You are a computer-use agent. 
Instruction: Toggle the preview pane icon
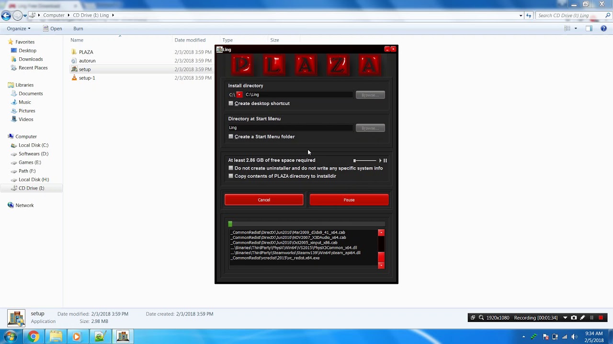tap(589, 29)
